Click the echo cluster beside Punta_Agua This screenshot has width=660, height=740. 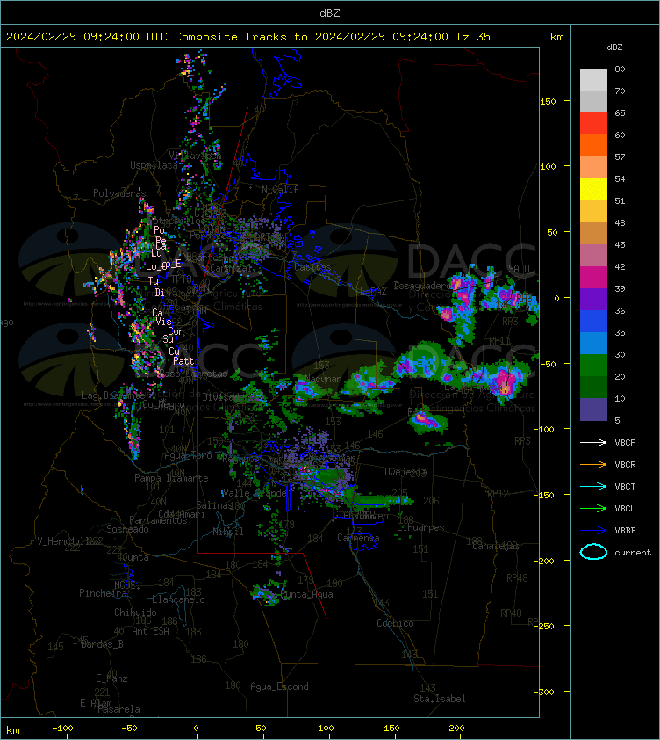pos(266,596)
